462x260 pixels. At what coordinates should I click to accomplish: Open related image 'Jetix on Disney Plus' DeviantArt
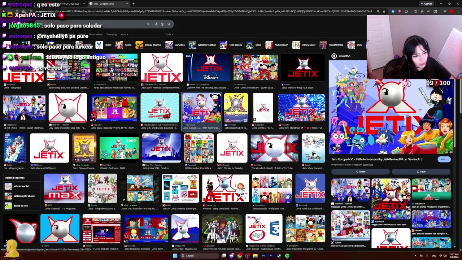(x=431, y=191)
